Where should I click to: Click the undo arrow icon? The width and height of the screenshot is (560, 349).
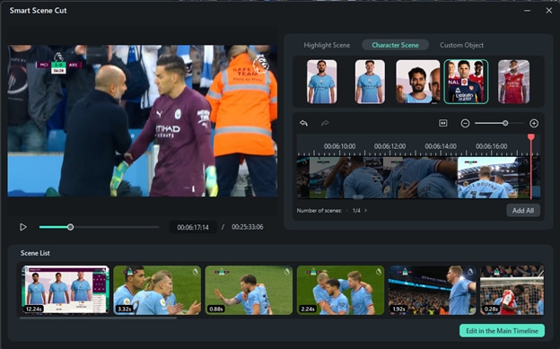point(303,123)
